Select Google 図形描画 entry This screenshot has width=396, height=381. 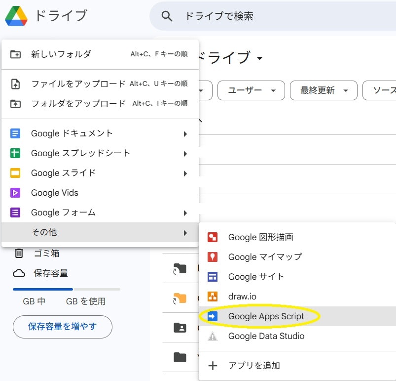[x=297, y=237]
